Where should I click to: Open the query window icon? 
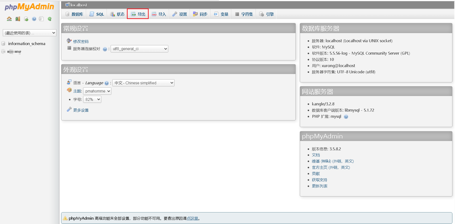click(26, 19)
